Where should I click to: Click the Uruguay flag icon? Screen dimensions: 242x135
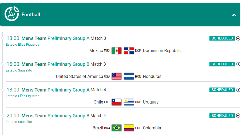point(129,102)
